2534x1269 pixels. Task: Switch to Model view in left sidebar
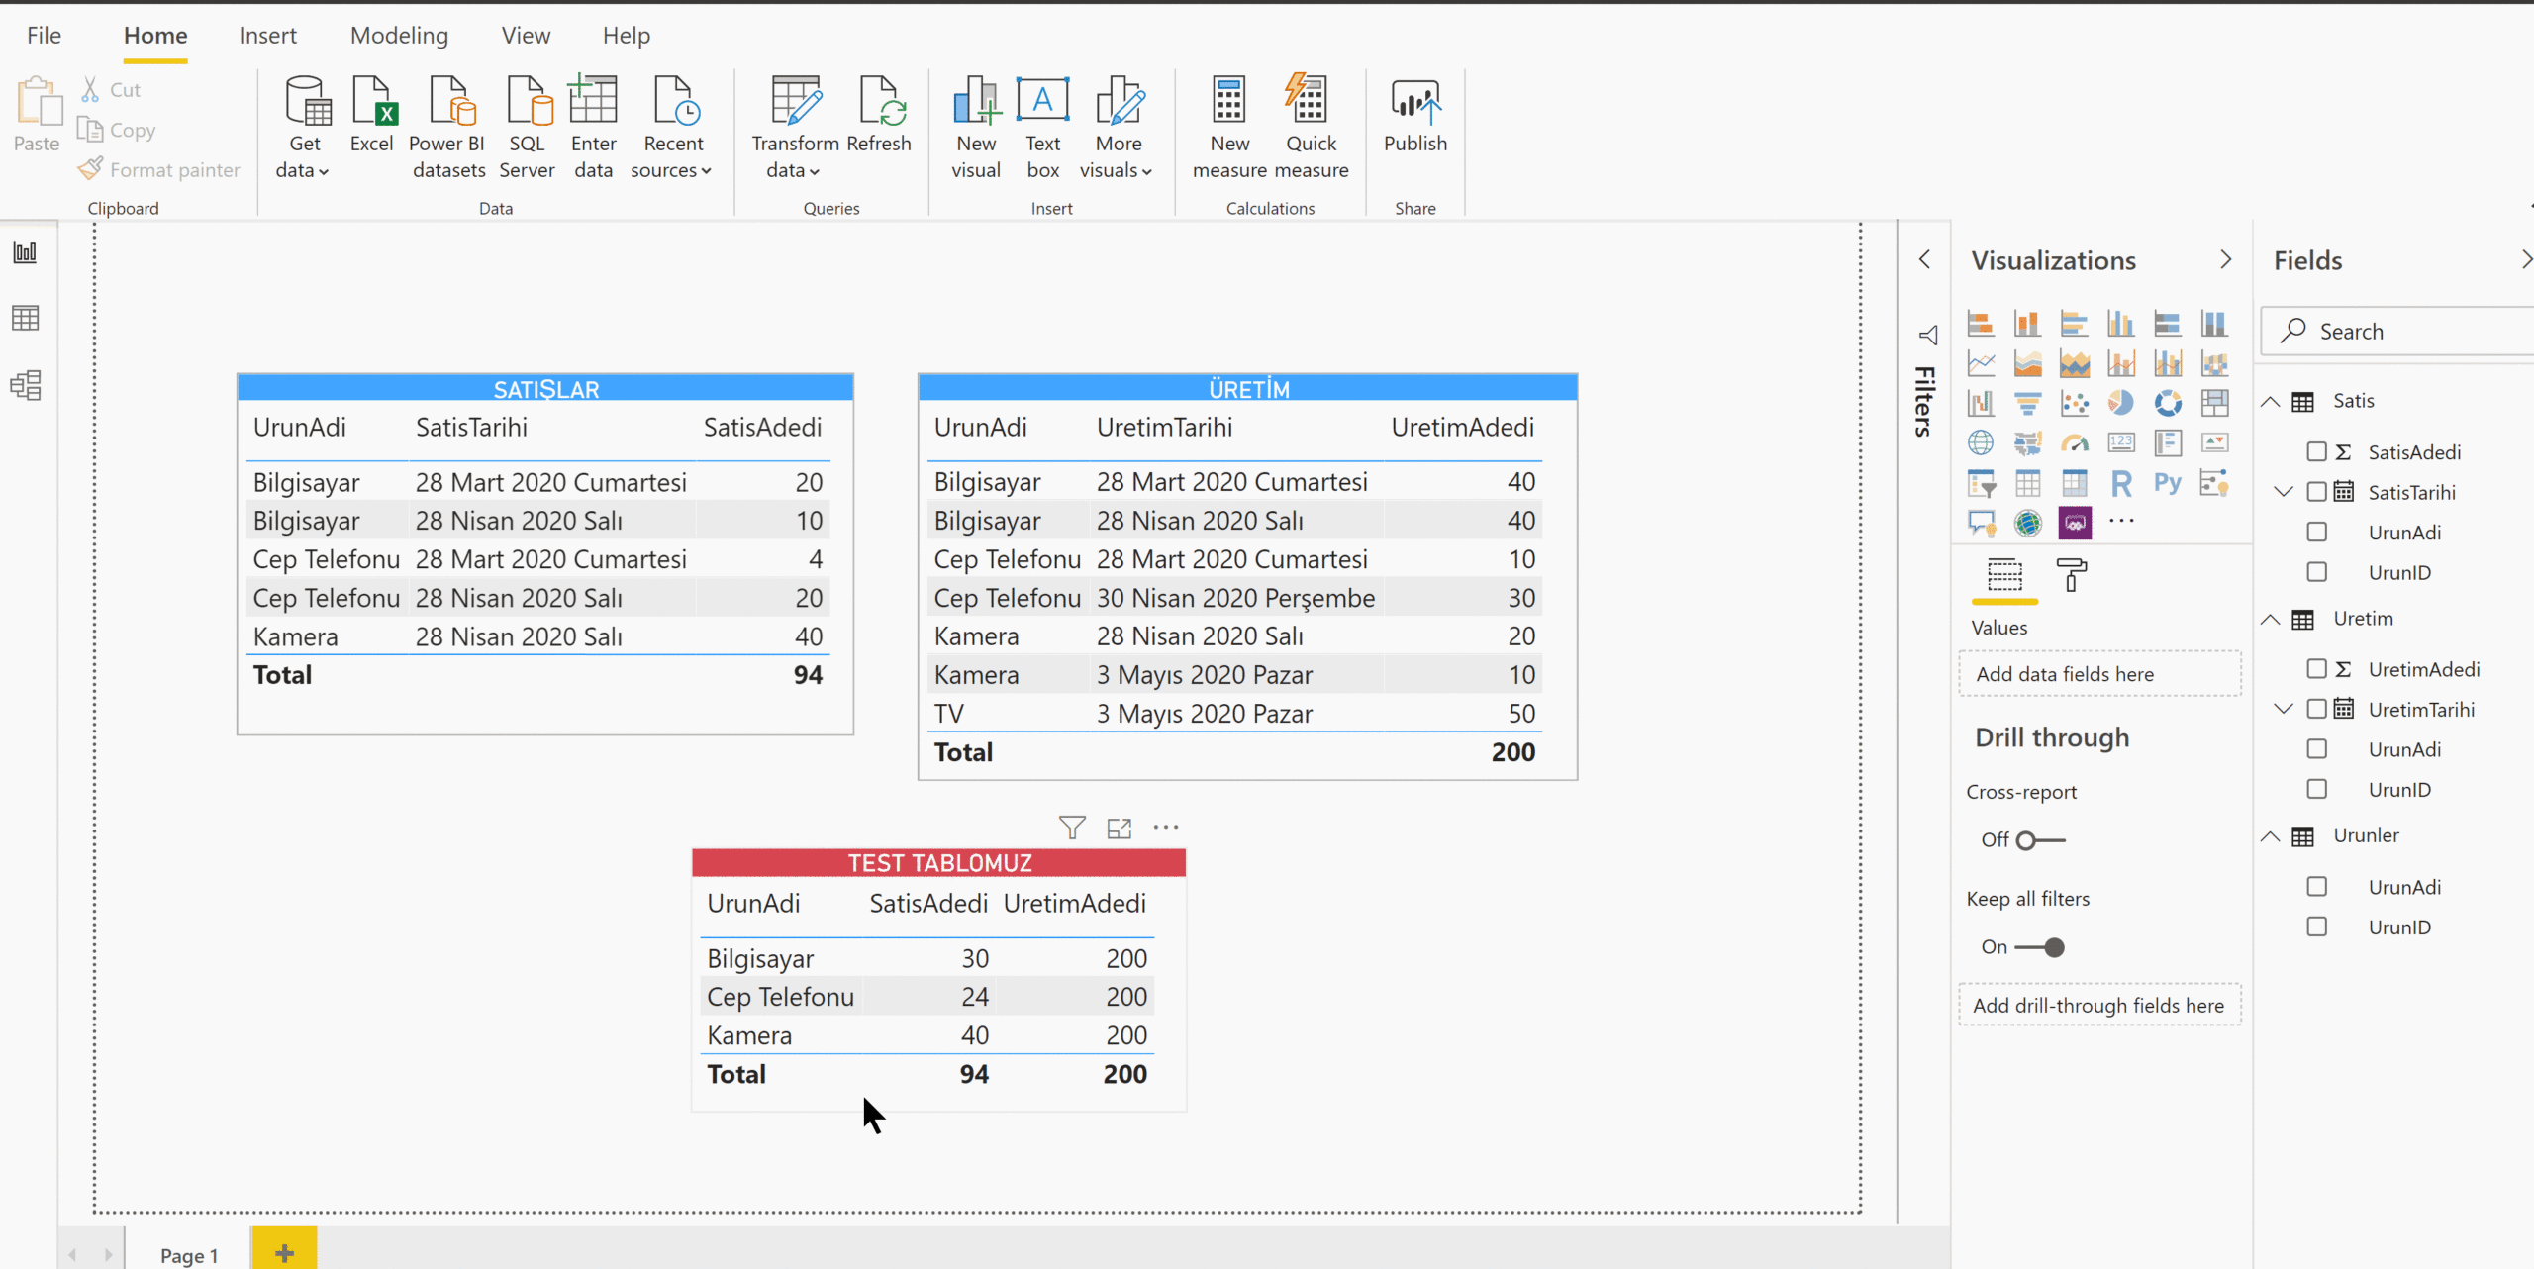[x=25, y=385]
